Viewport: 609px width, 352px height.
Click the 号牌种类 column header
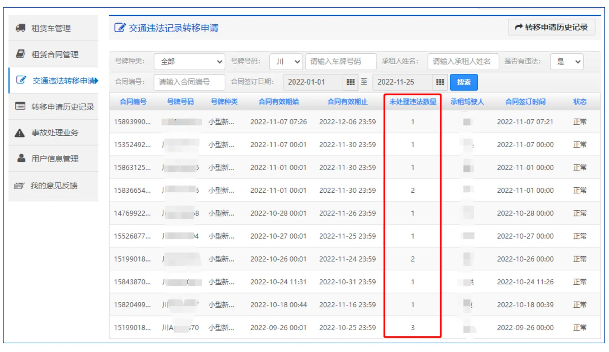(x=224, y=102)
